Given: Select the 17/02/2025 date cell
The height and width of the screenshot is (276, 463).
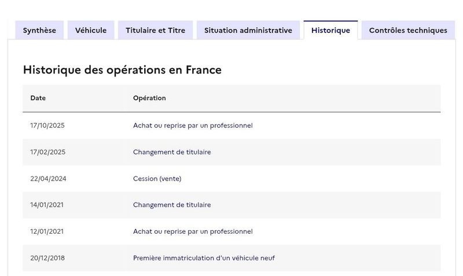Looking at the screenshot, I should coord(48,152).
